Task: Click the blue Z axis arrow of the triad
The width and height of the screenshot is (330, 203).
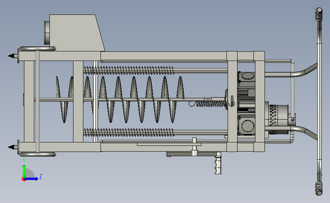Action: 32,179
